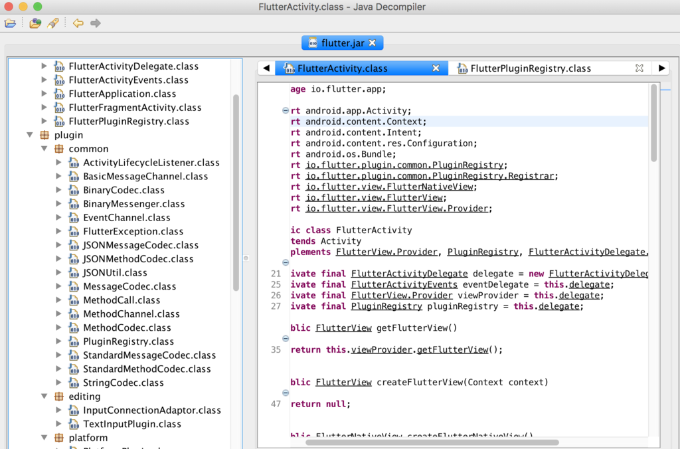Click the Search pencil toolbar icon
The width and height of the screenshot is (680, 449).
53,23
